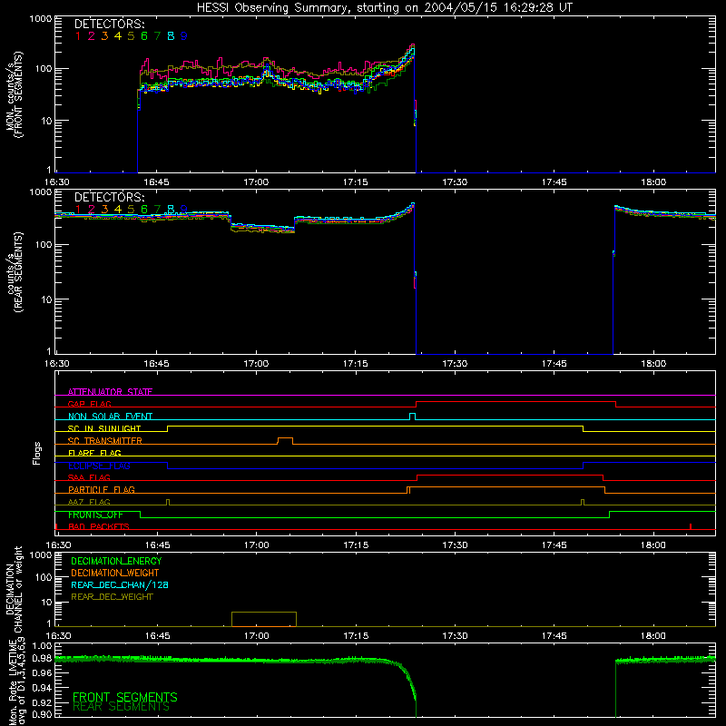This screenshot has width=726, height=726.
Task: Click 16:30 time tick under decimation plot
Action: (58, 636)
